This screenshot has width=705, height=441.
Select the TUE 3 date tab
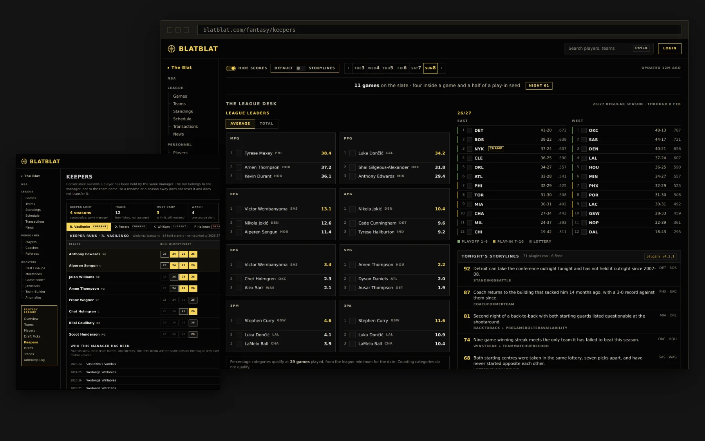pyautogui.click(x=360, y=68)
